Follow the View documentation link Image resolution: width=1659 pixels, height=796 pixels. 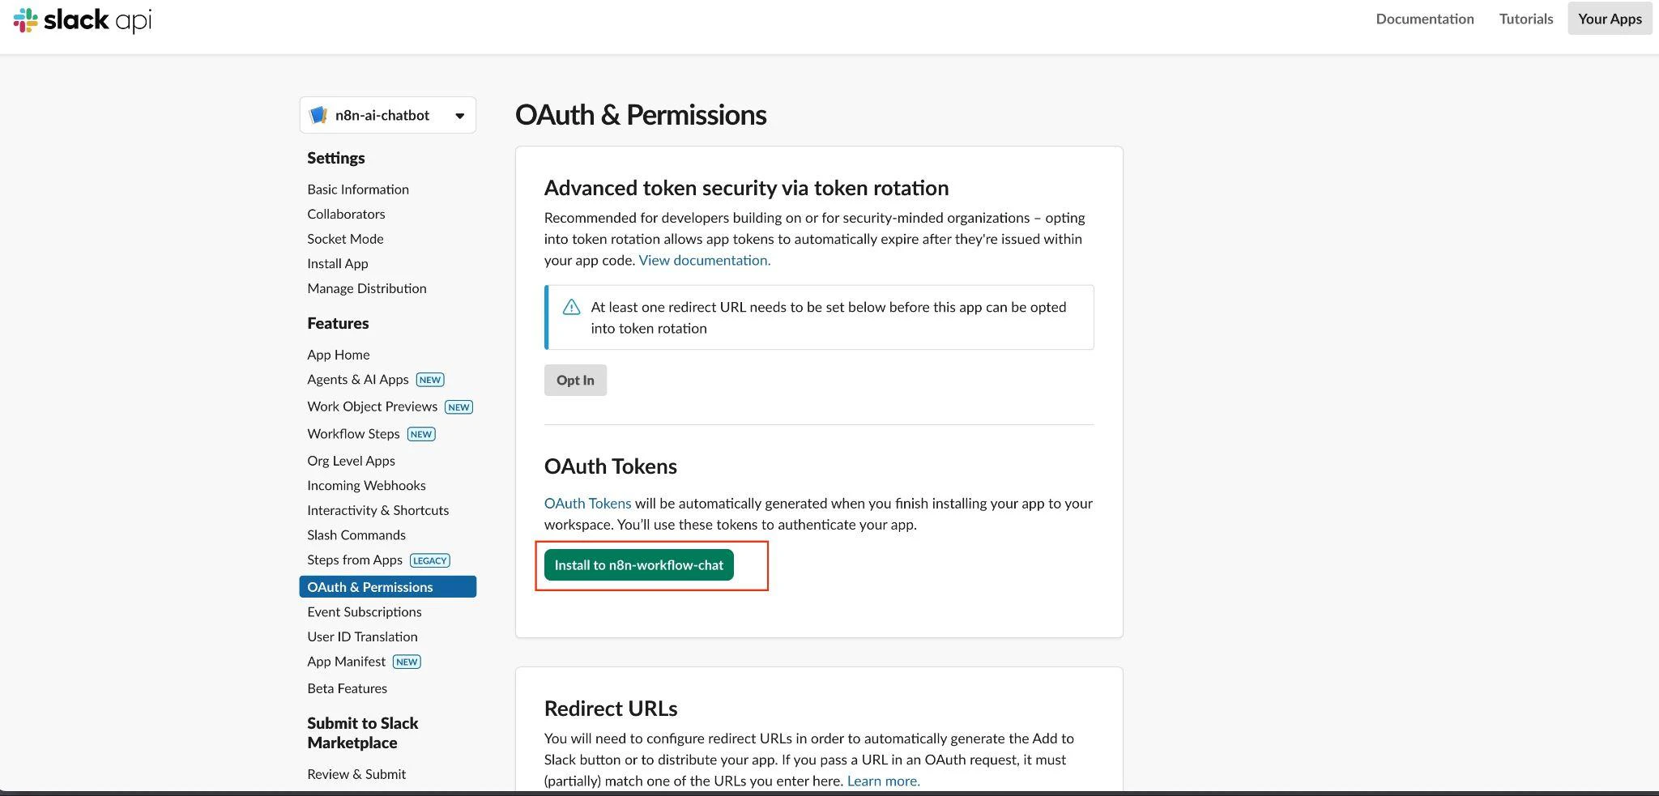coord(704,260)
